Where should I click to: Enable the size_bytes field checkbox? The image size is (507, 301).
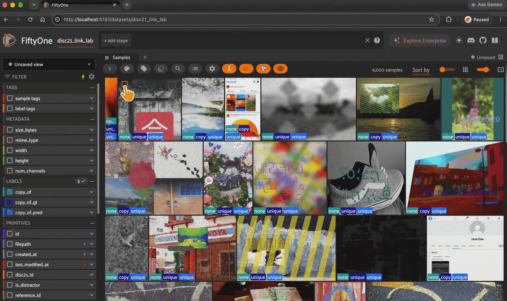10,130
